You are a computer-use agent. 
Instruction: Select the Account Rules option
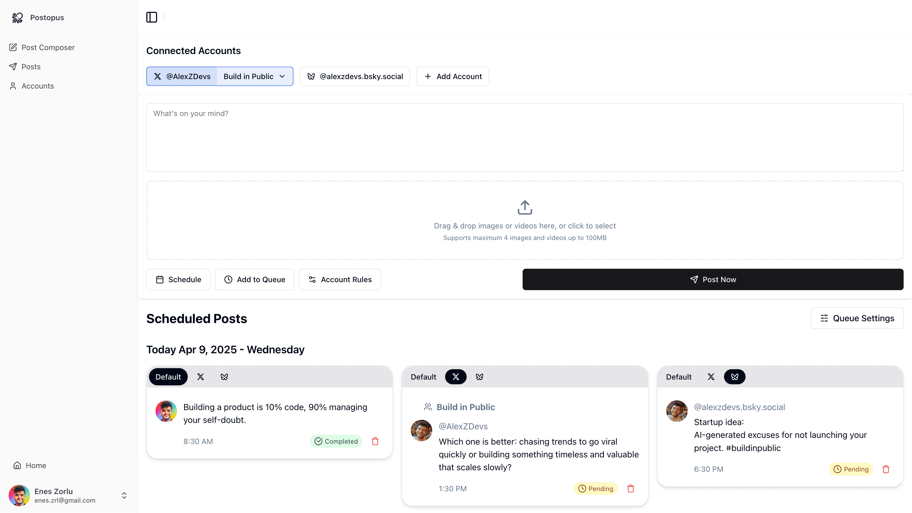[340, 279]
